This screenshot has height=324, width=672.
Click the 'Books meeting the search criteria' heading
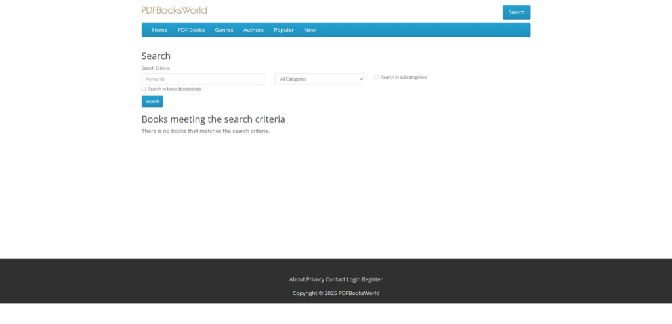pos(213,119)
